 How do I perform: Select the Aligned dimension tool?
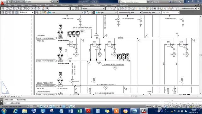111,9
